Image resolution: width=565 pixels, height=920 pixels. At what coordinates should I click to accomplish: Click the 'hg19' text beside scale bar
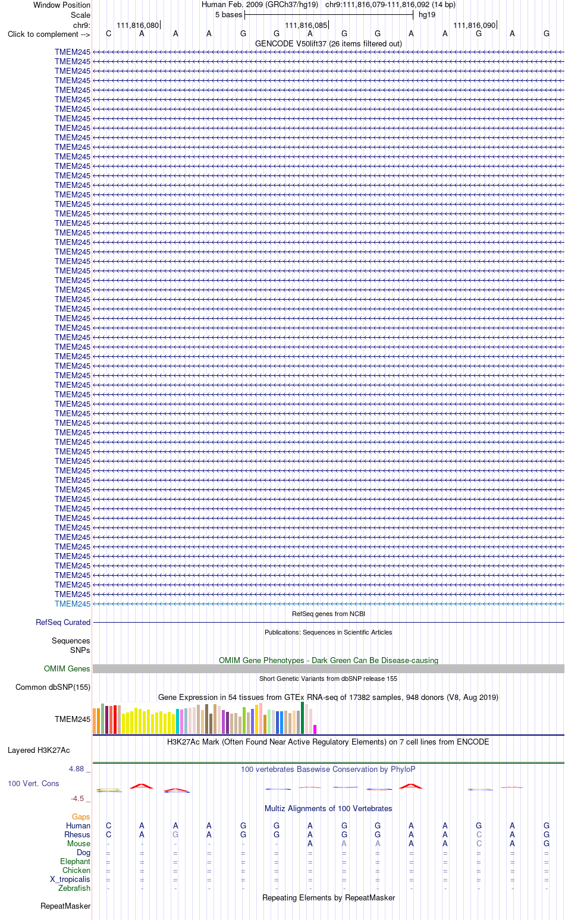[x=427, y=15]
